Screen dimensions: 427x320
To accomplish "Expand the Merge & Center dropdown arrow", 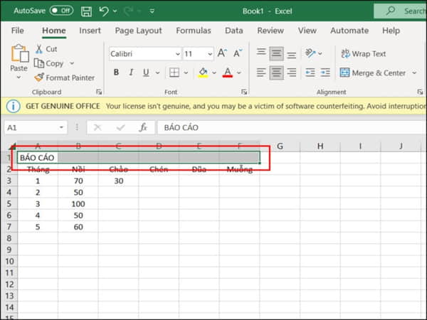I will (x=414, y=73).
